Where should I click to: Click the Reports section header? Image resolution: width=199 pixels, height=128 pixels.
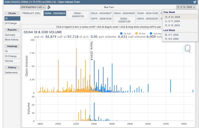(12, 30)
